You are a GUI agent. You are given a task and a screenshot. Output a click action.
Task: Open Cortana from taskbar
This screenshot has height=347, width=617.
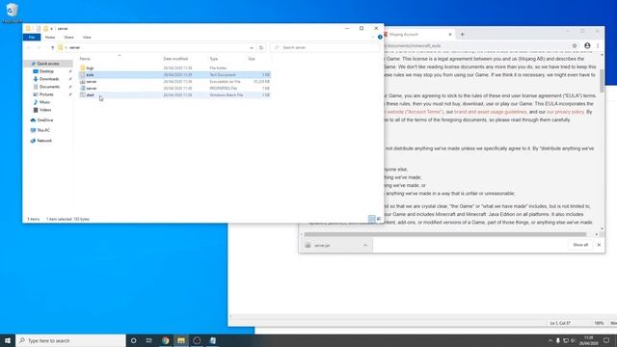[133, 340]
